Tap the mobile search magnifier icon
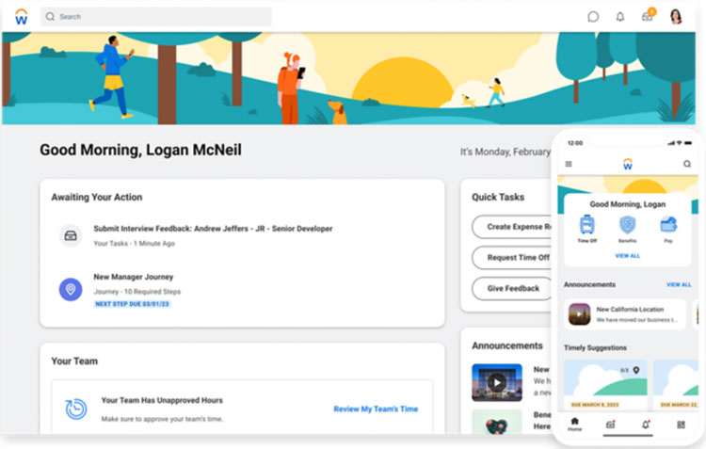This screenshot has width=706, height=449. [x=687, y=164]
